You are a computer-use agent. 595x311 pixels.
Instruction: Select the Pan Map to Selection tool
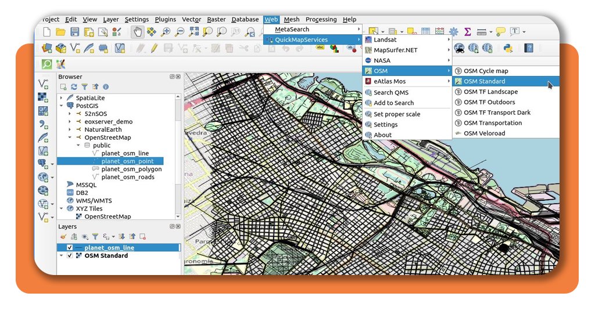point(152,32)
